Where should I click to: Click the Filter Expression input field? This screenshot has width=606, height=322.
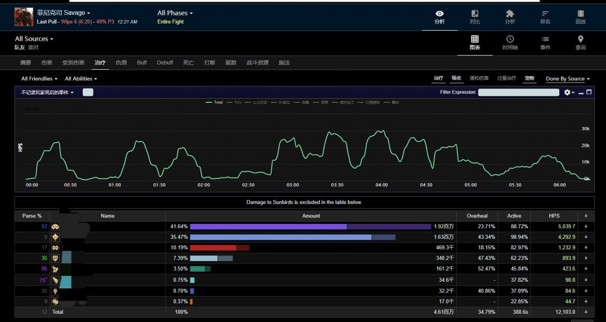point(518,93)
